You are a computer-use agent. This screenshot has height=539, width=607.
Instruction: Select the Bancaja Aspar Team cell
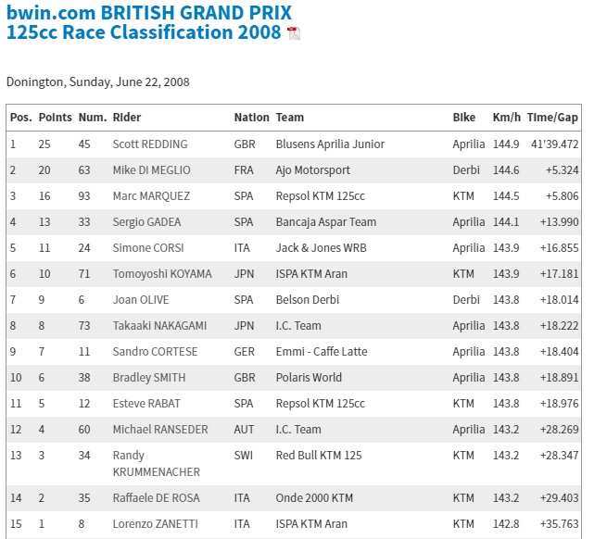[x=325, y=222]
